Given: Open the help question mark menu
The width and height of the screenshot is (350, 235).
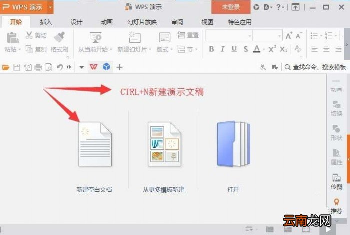Looking at the screenshot, I should point(280,7).
